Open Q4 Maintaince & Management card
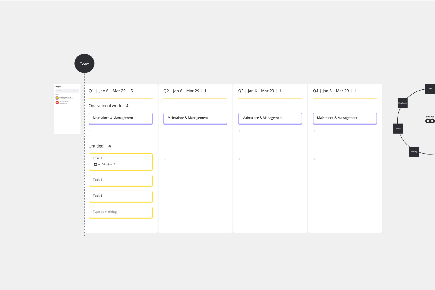This screenshot has width=435, height=290. pyautogui.click(x=345, y=118)
